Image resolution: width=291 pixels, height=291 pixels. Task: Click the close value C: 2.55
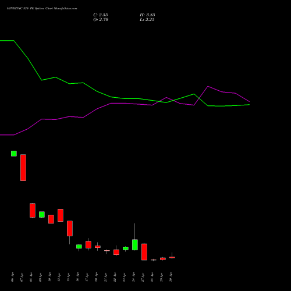pyautogui.click(x=101, y=15)
